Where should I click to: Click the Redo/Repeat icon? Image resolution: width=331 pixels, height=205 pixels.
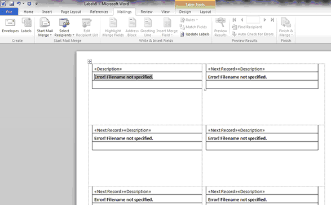(x=29, y=3)
